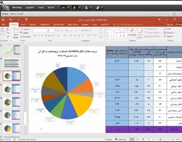Click the Replace button

(x=170, y=33)
